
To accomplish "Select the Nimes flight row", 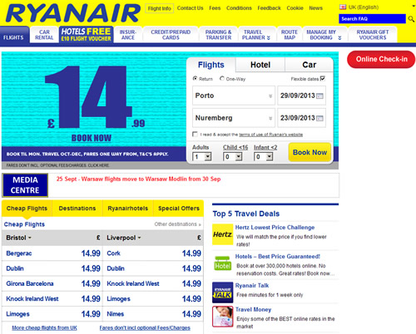I will pyautogui.click(x=153, y=314).
